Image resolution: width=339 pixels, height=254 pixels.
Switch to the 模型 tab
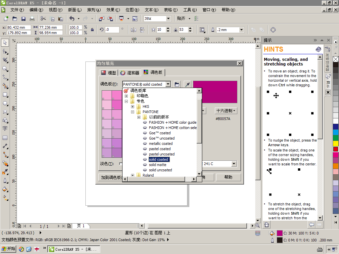point(109,73)
